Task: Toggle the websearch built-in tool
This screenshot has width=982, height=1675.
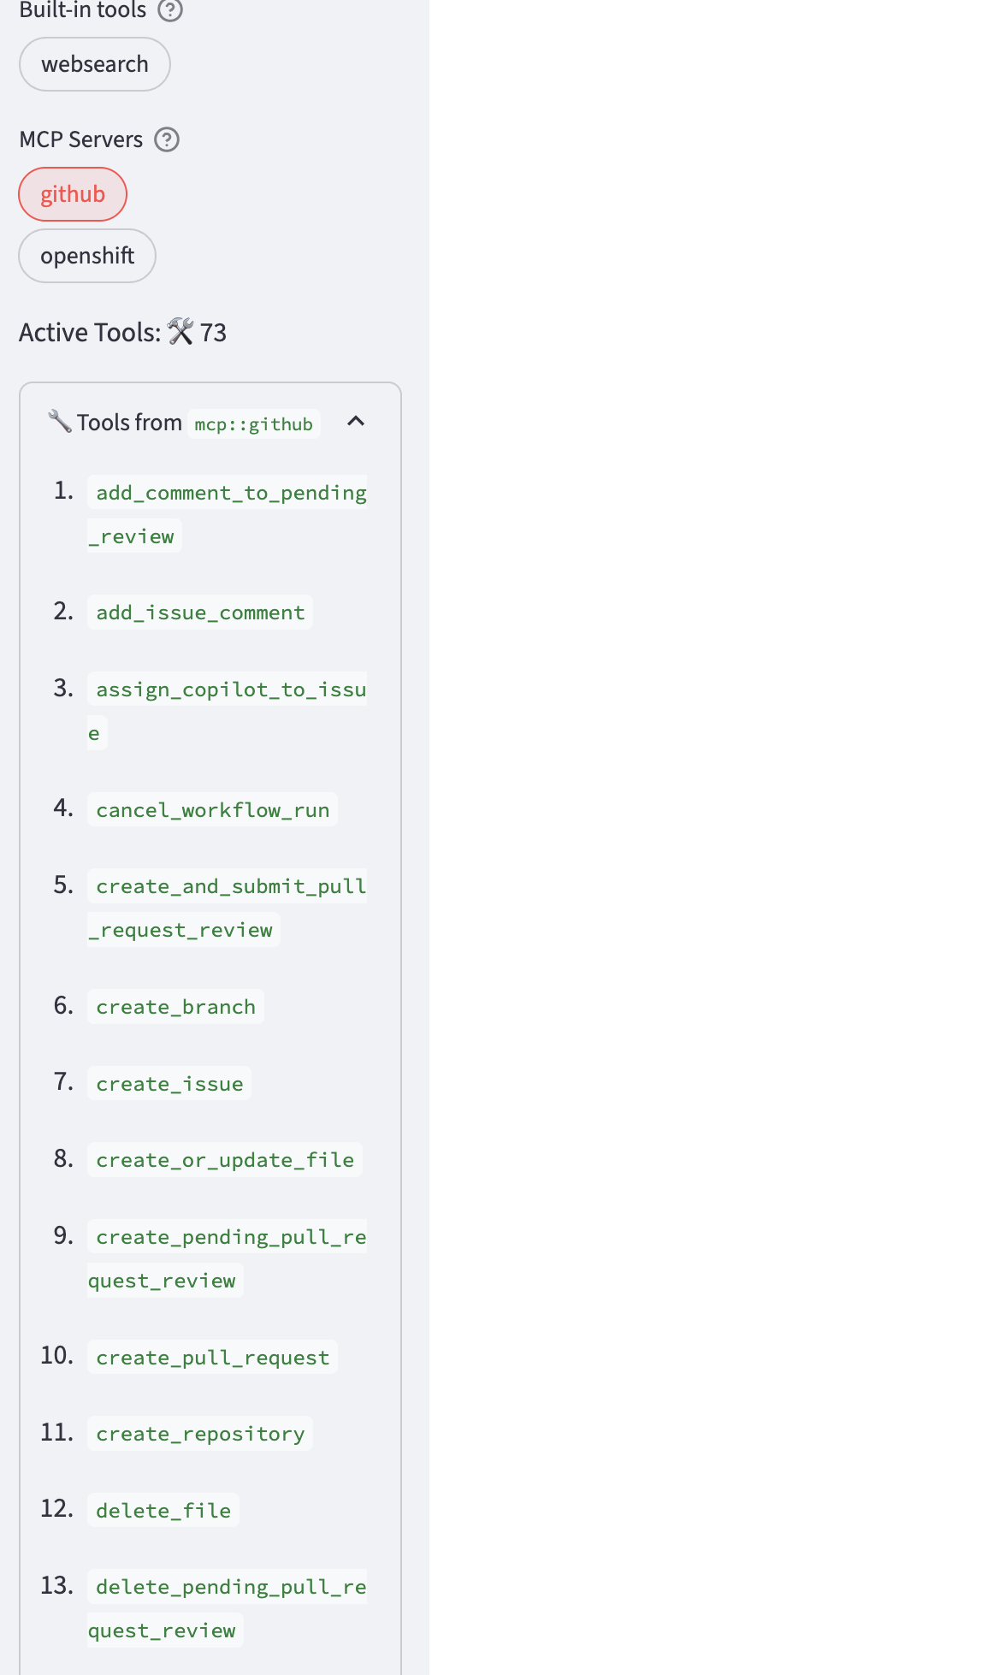Action: [94, 63]
